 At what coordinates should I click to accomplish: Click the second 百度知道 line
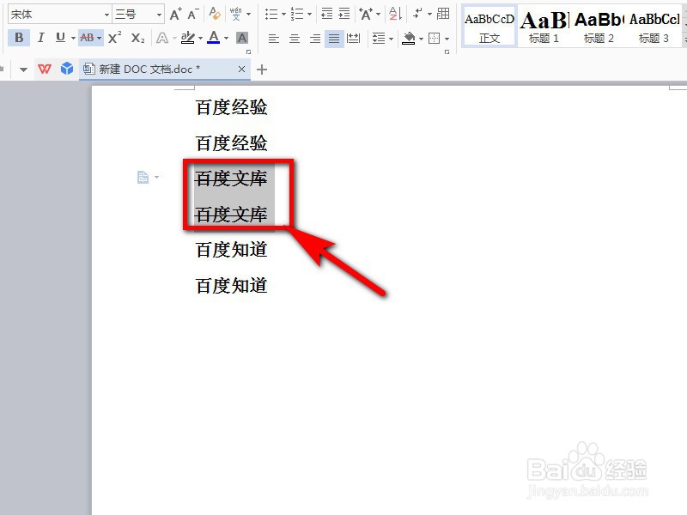pyautogui.click(x=231, y=286)
